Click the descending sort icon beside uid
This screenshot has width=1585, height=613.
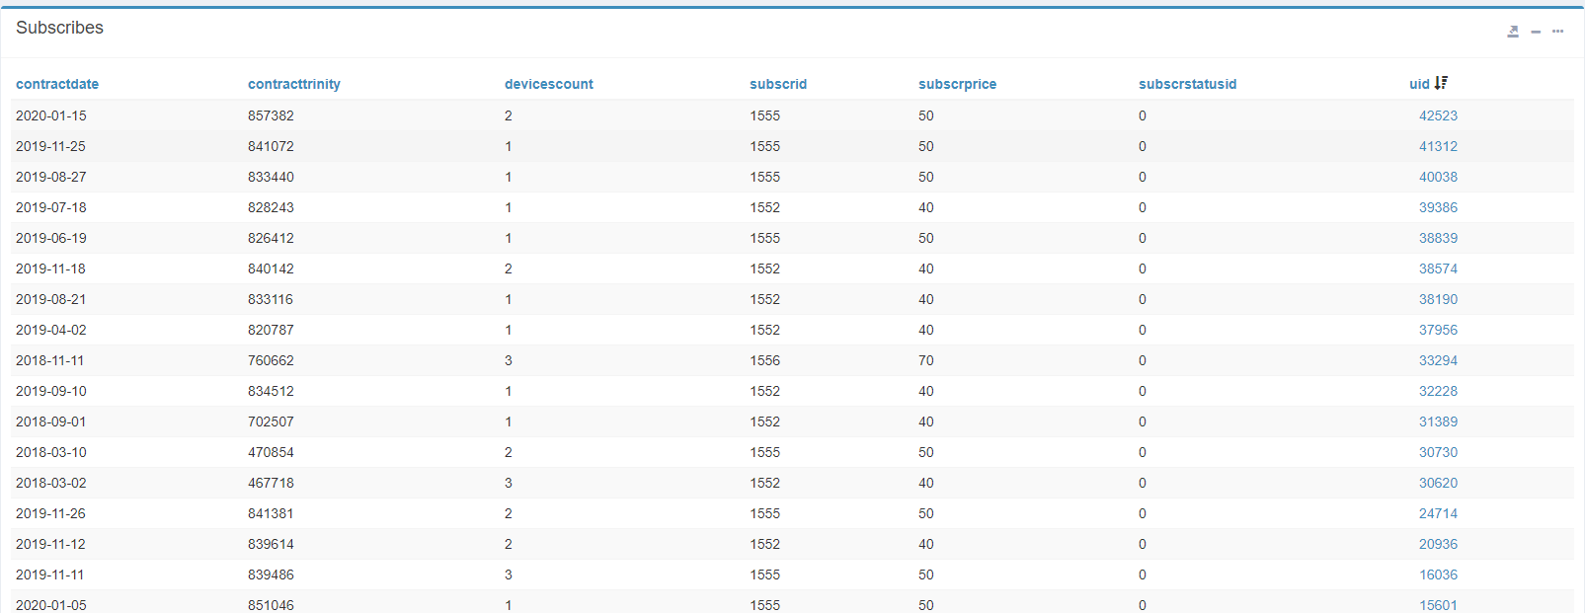coord(1442,83)
